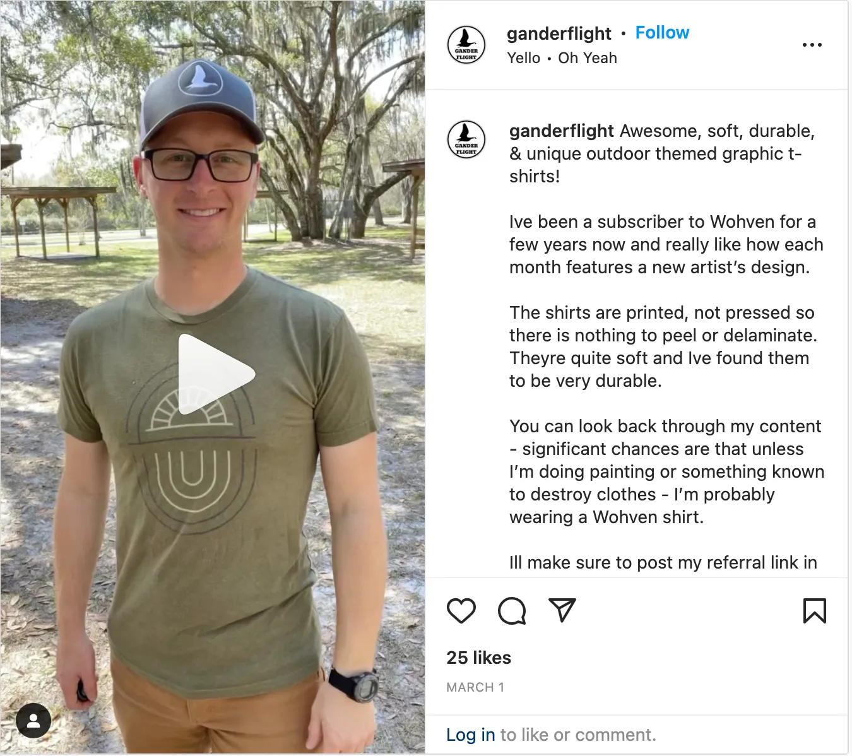852x756 pixels.
Task: Click the caption text about Wohven shirts
Action: (x=666, y=346)
